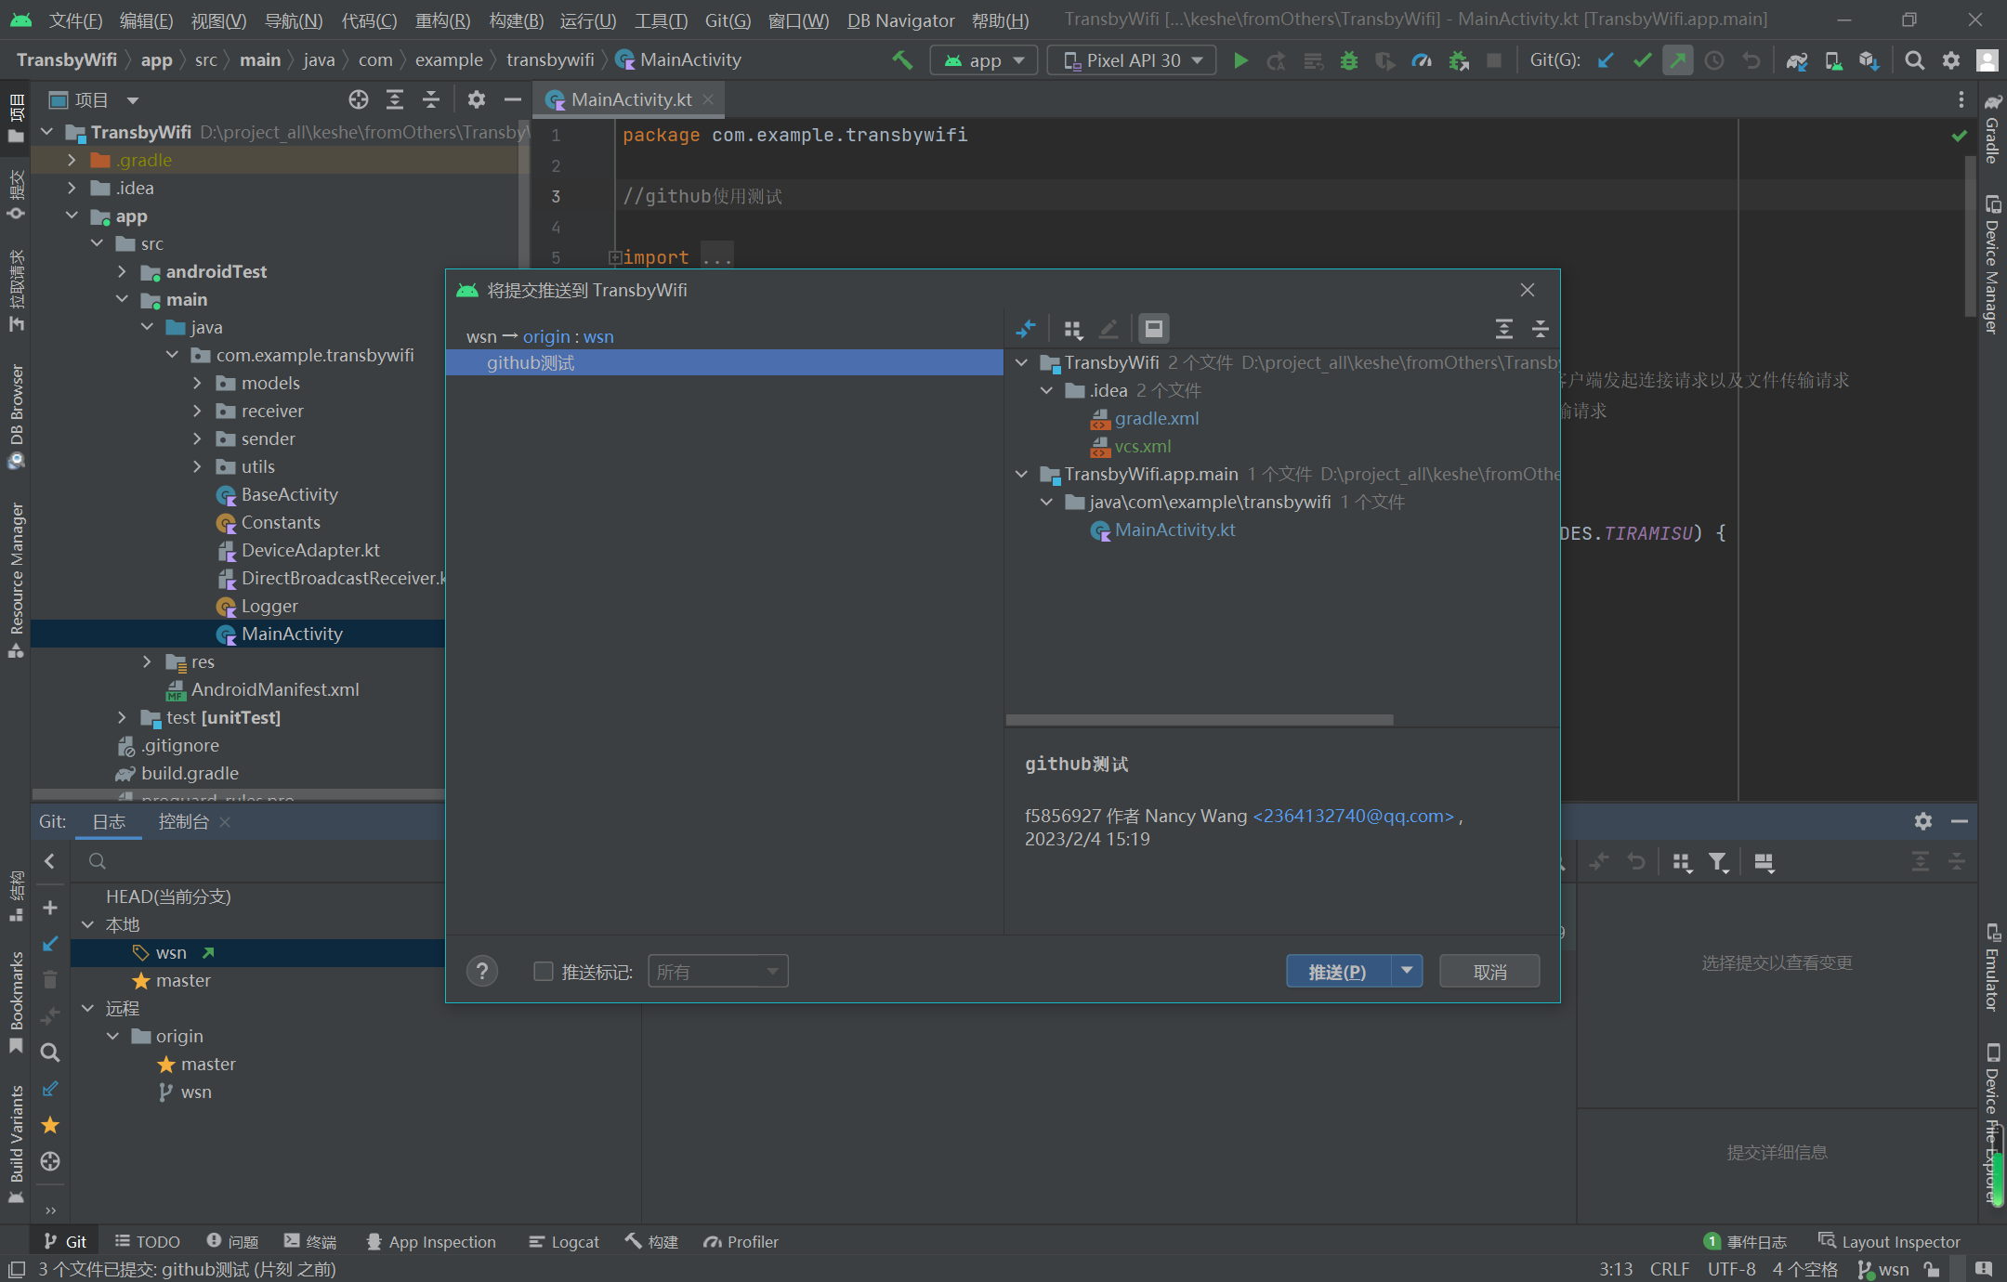Click the Git push arrow toolbar icon

pos(1677,60)
